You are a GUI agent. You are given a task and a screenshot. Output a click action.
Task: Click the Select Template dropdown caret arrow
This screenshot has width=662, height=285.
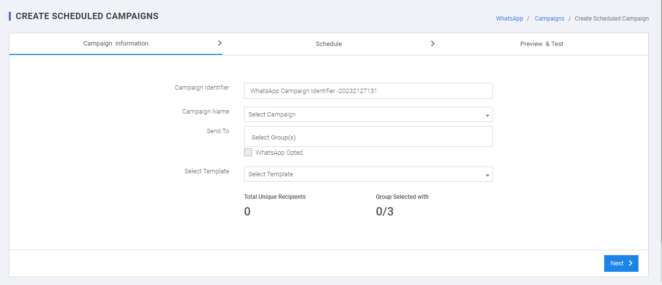pos(488,175)
